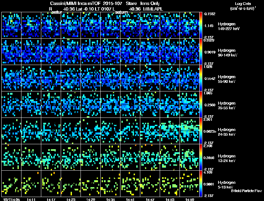Viewport: 264px width, 201px height.
Task: Click the 24-35 keV row color bar
Action: 201,131
